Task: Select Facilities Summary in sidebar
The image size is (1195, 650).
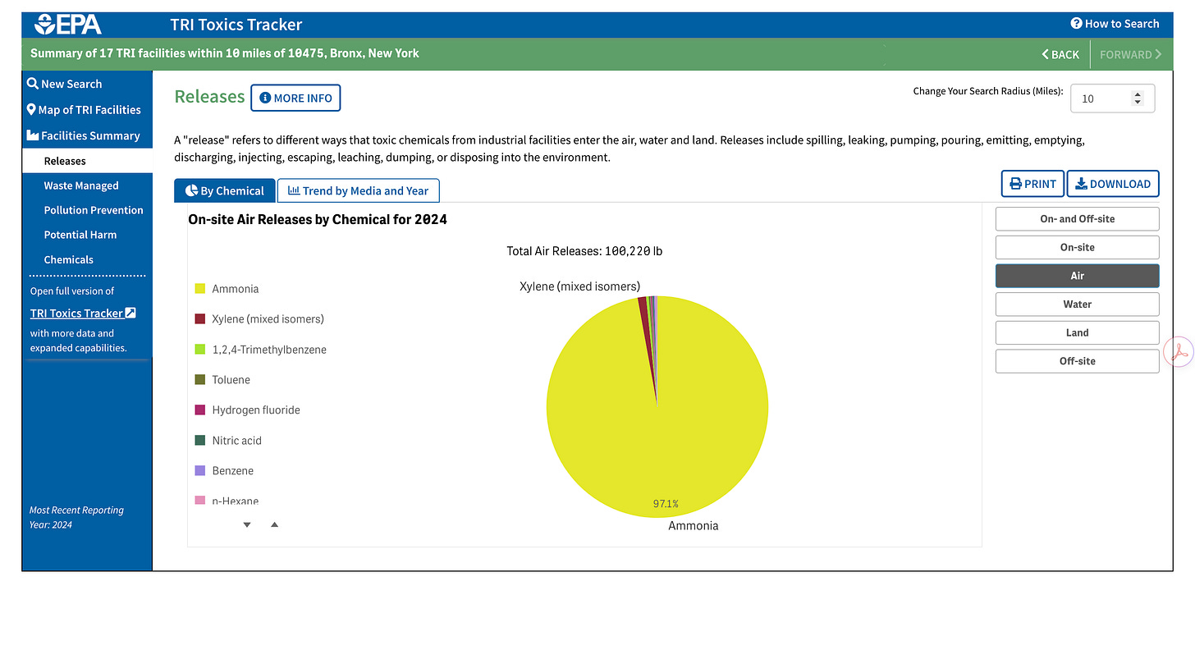Action: pyautogui.click(x=84, y=135)
